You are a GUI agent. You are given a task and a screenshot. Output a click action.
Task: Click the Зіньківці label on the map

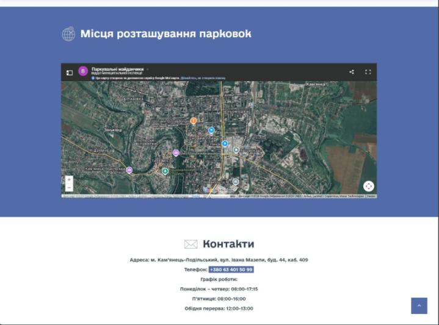point(113,130)
